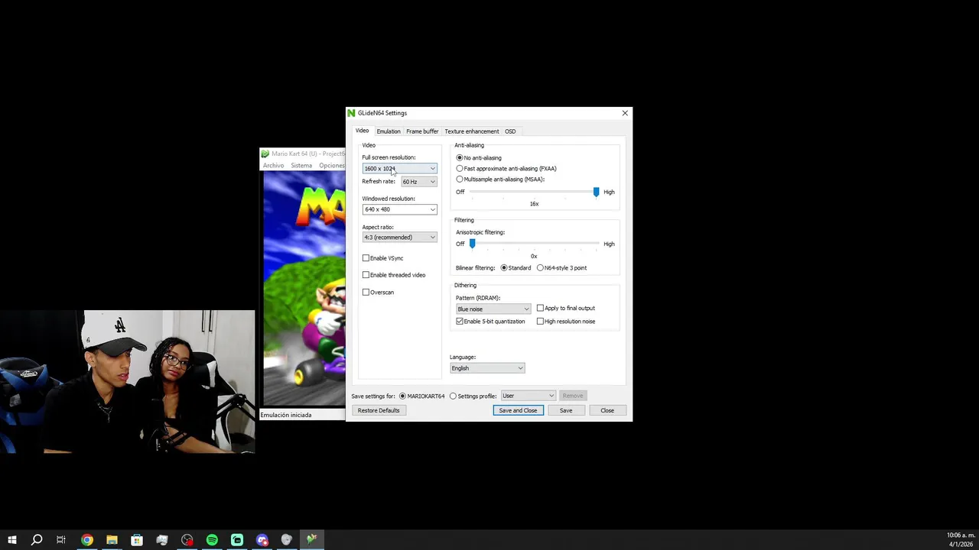The image size is (979, 550).
Task: Open Discord from the taskbar
Action: (x=262, y=540)
